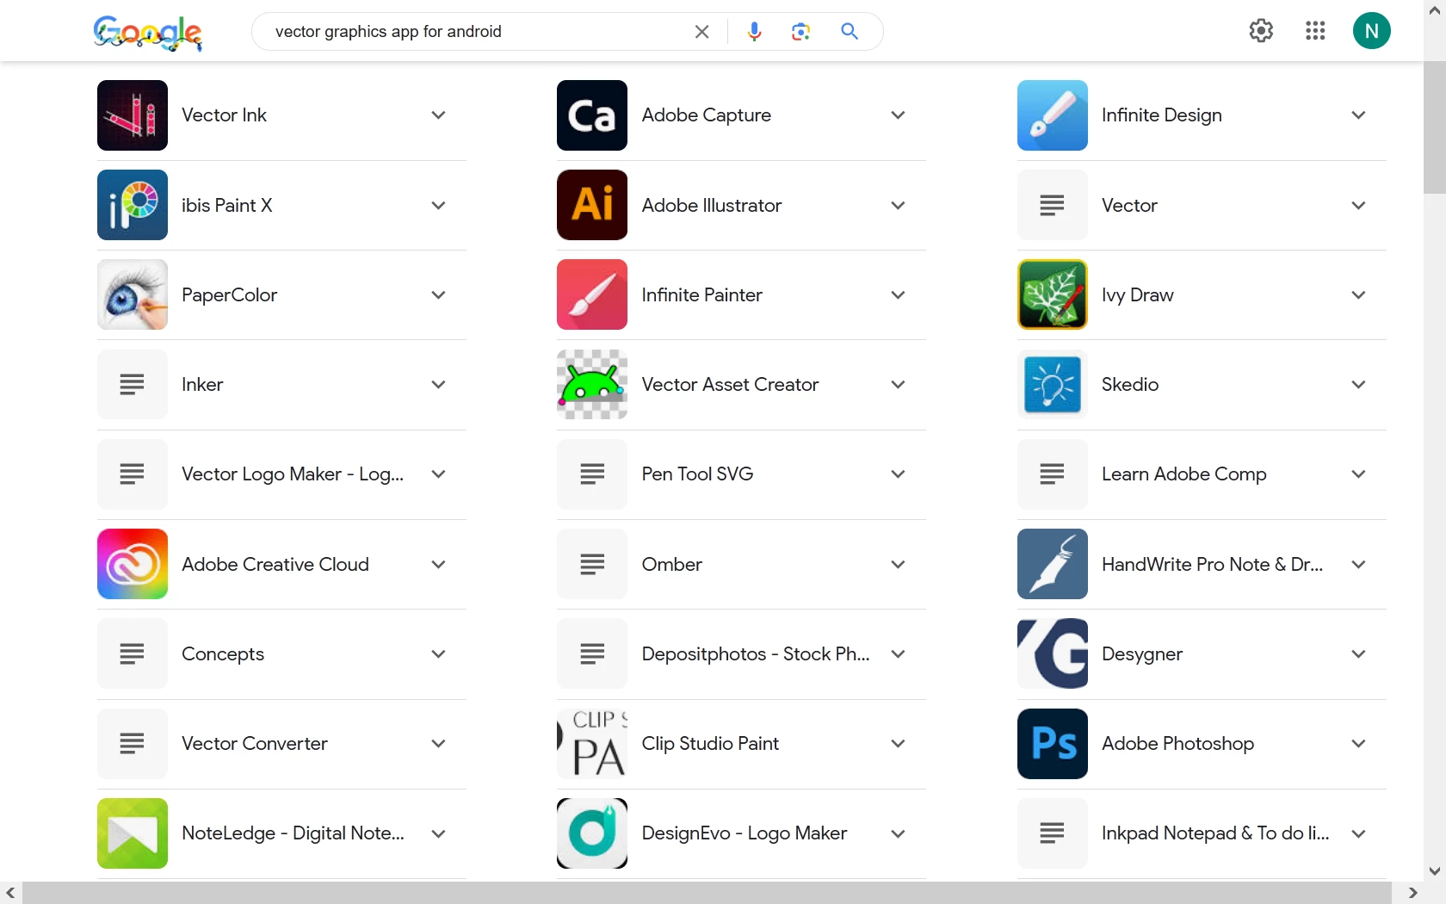1446x904 pixels.
Task: Click the N account avatar
Action: (x=1371, y=31)
